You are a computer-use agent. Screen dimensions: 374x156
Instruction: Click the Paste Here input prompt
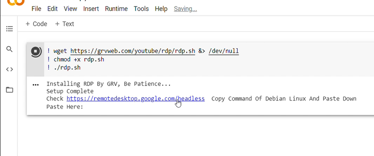pyautogui.click(x=64, y=106)
